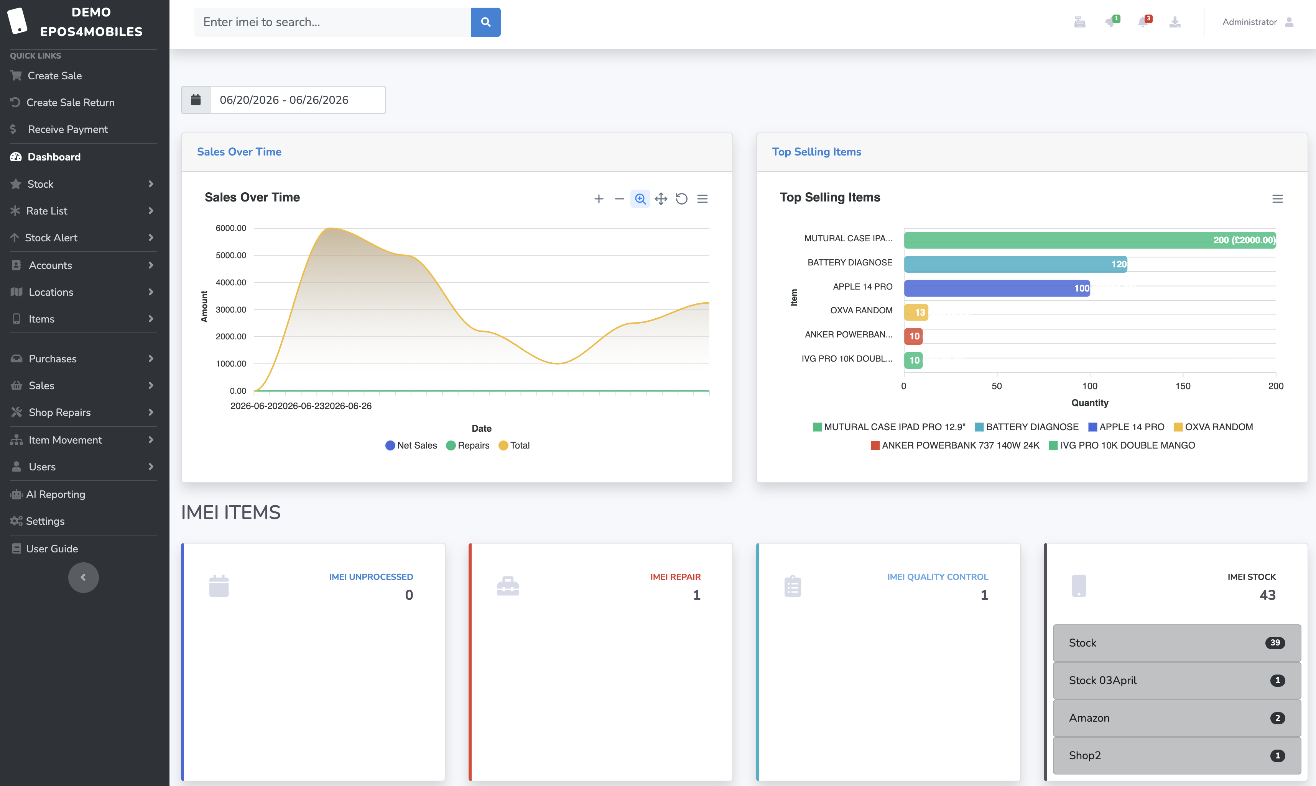Open the notifications bell icon
Screen dimensions: 1316x786
point(1143,22)
